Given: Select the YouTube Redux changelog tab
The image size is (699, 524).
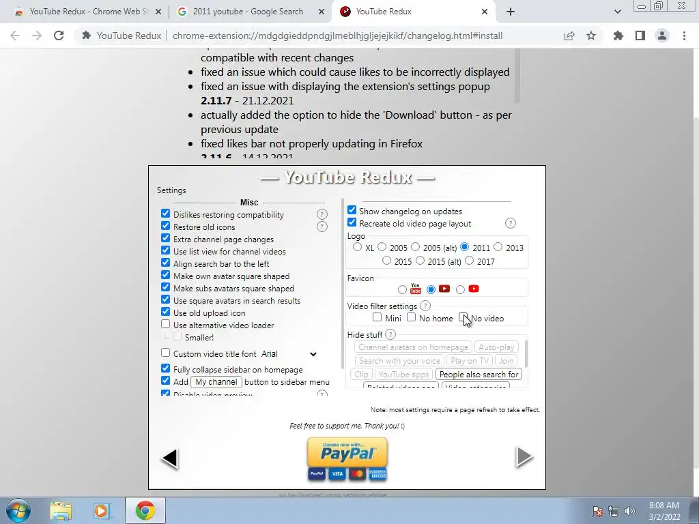Looking at the screenshot, I should point(412,12).
